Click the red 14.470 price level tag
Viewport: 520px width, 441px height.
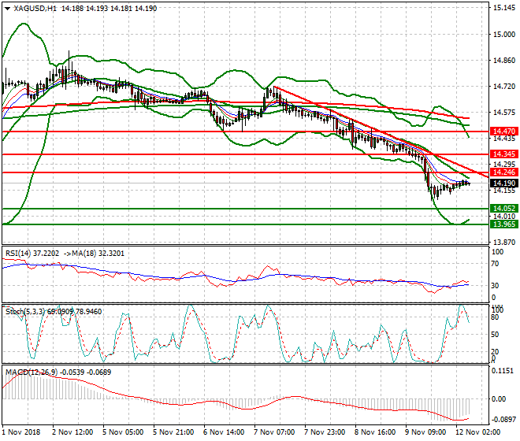pos(503,131)
